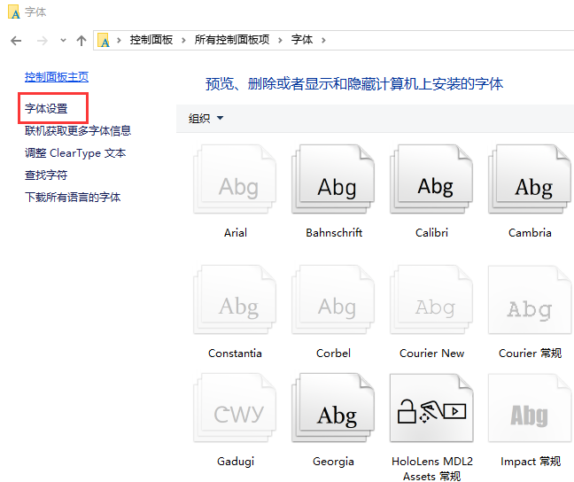Click the font folder icon in address bar
Screen dimensions: 574x482
104,40
